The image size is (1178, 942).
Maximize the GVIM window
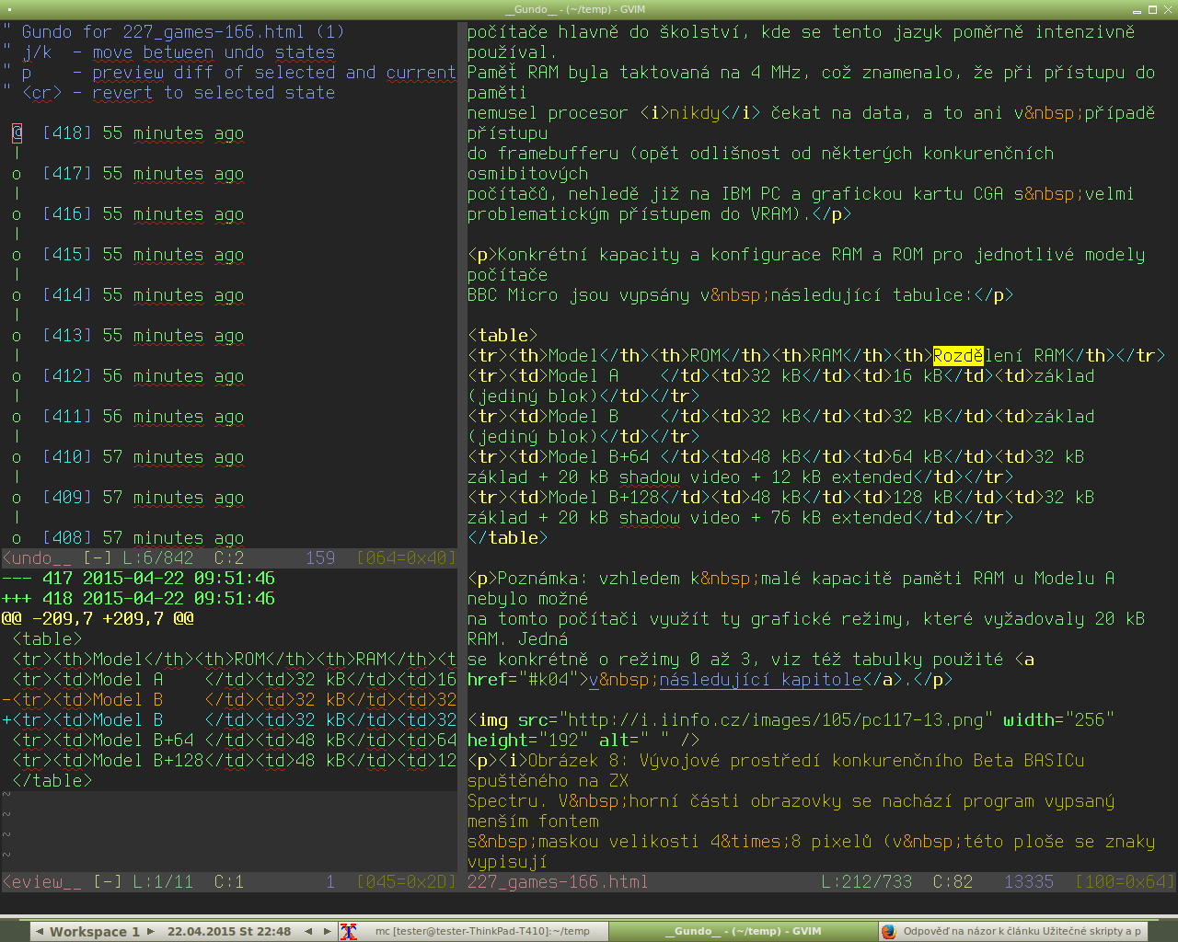[1151, 9]
